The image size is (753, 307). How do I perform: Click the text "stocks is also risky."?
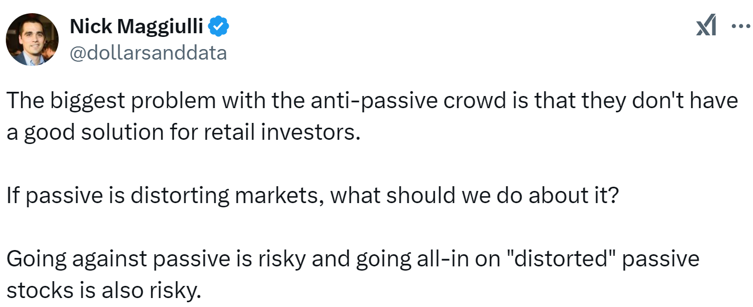(104, 290)
